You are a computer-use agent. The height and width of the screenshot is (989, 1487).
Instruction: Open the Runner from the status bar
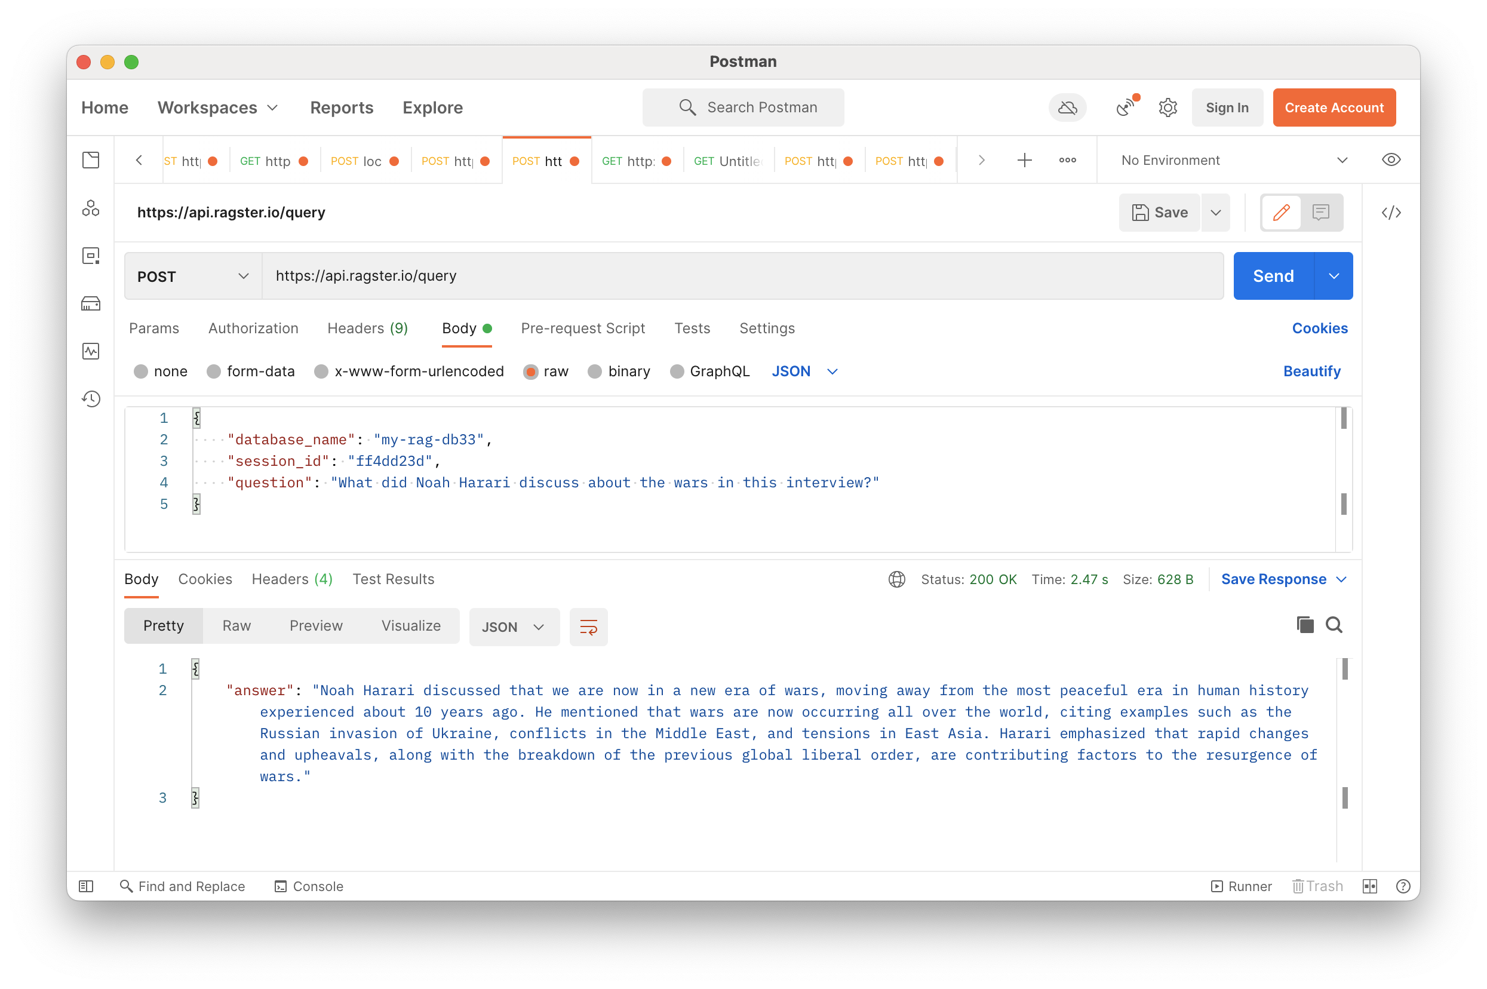coord(1241,886)
